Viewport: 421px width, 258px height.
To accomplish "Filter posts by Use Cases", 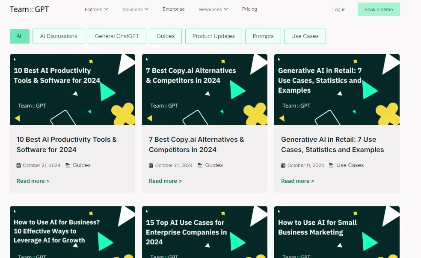I will [x=305, y=36].
